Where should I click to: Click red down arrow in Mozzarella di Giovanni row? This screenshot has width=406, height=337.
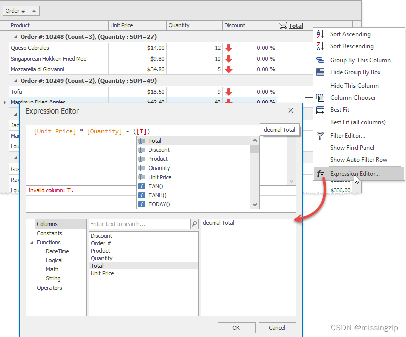(x=229, y=69)
